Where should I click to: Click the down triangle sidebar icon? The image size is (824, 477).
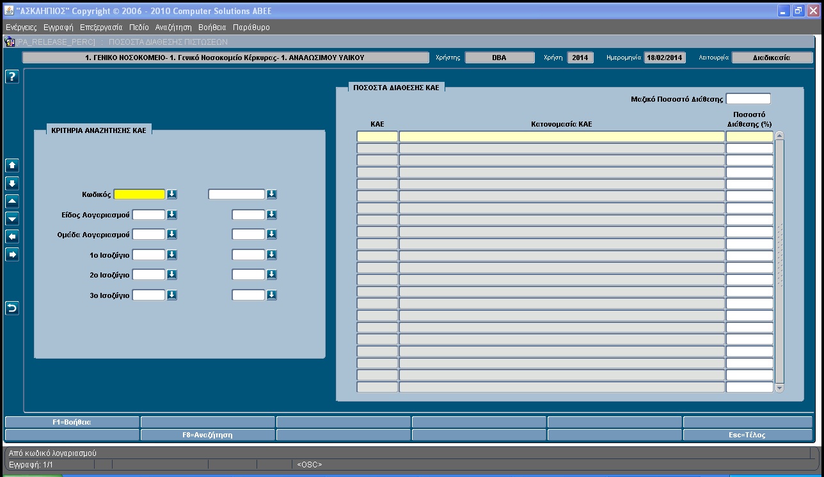point(12,219)
